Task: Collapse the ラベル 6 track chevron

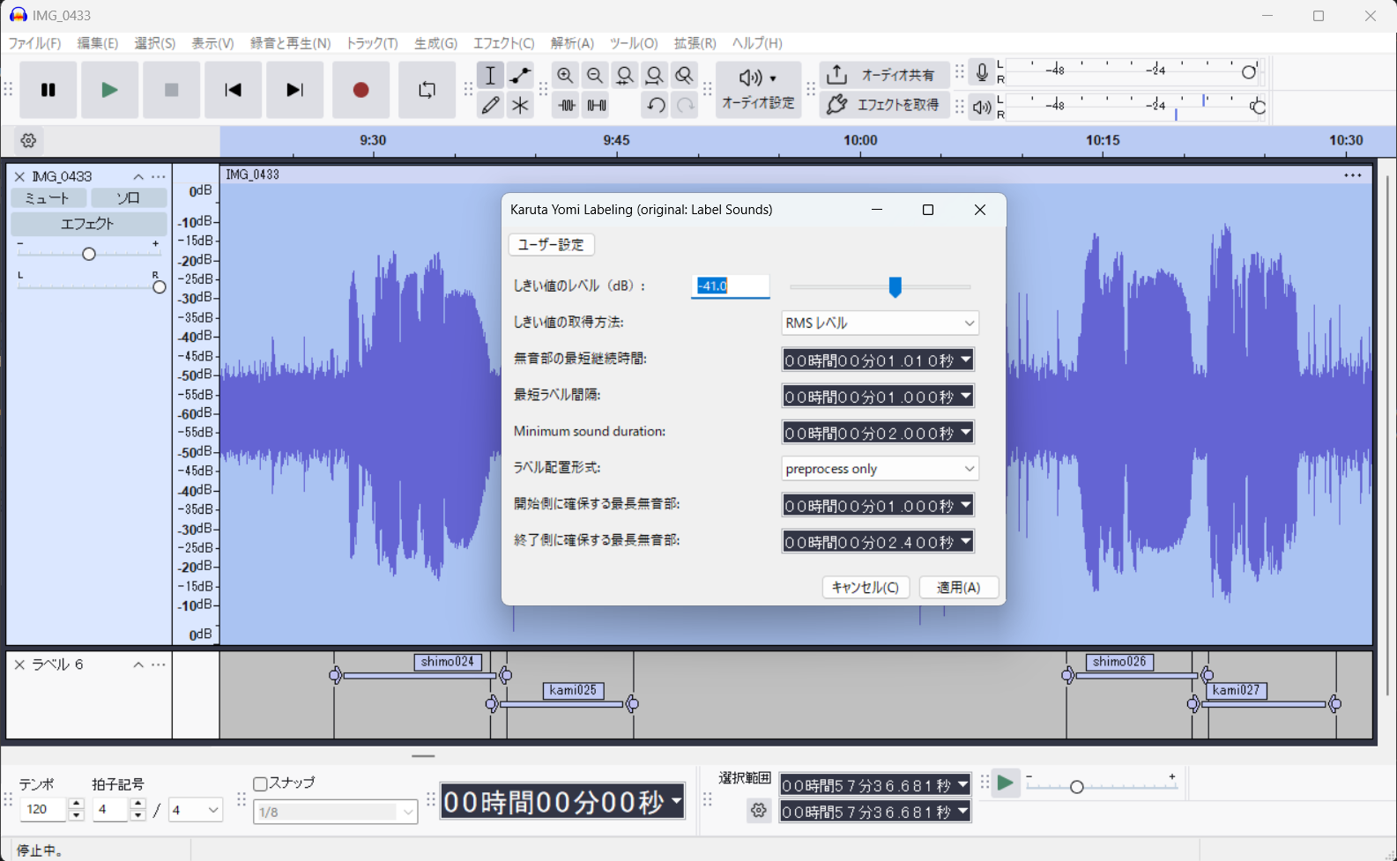Action: click(138, 664)
